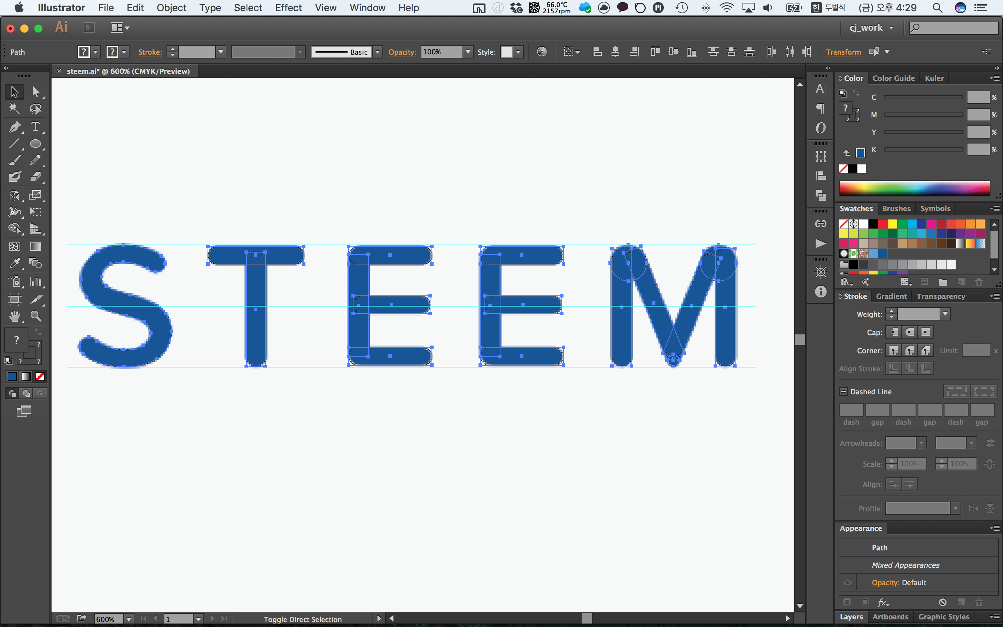Select the Scale tool
The height and width of the screenshot is (627, 1003).
coord(36,195)
